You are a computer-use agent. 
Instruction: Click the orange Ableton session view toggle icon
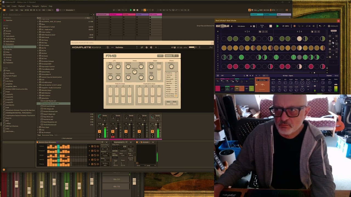[x=287, y=10]
